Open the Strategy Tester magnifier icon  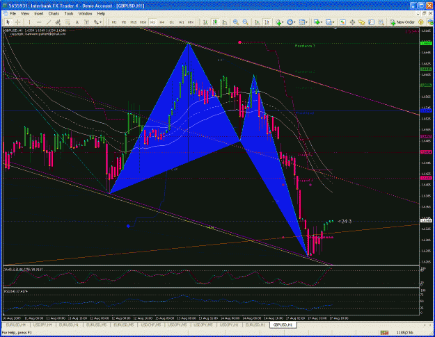click(x=381, y=22)
